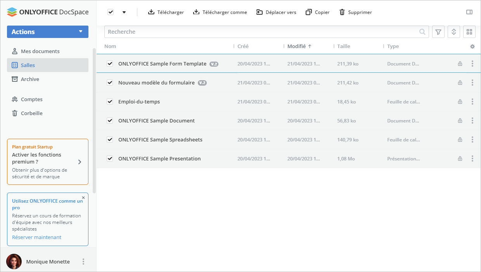Click 18,45 ko size value
This screenshot has width=481, height=272.
point(347,102)
